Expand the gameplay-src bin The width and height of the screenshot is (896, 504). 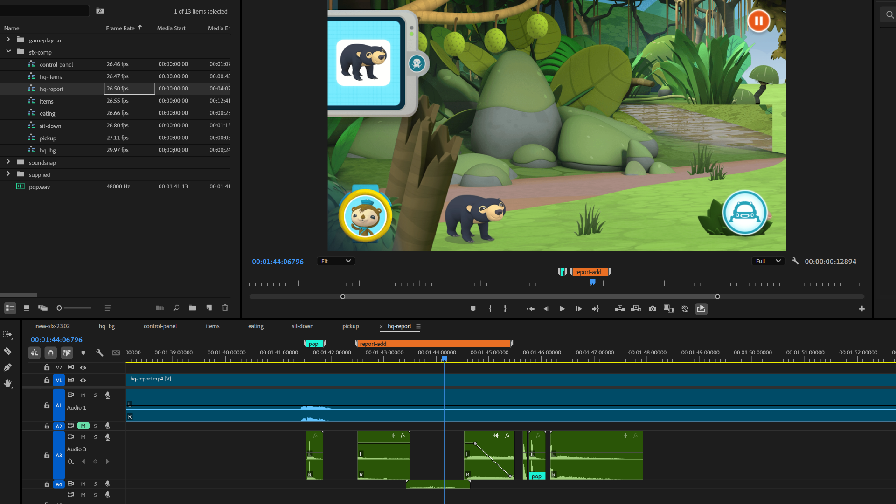(x=8, y=40)
